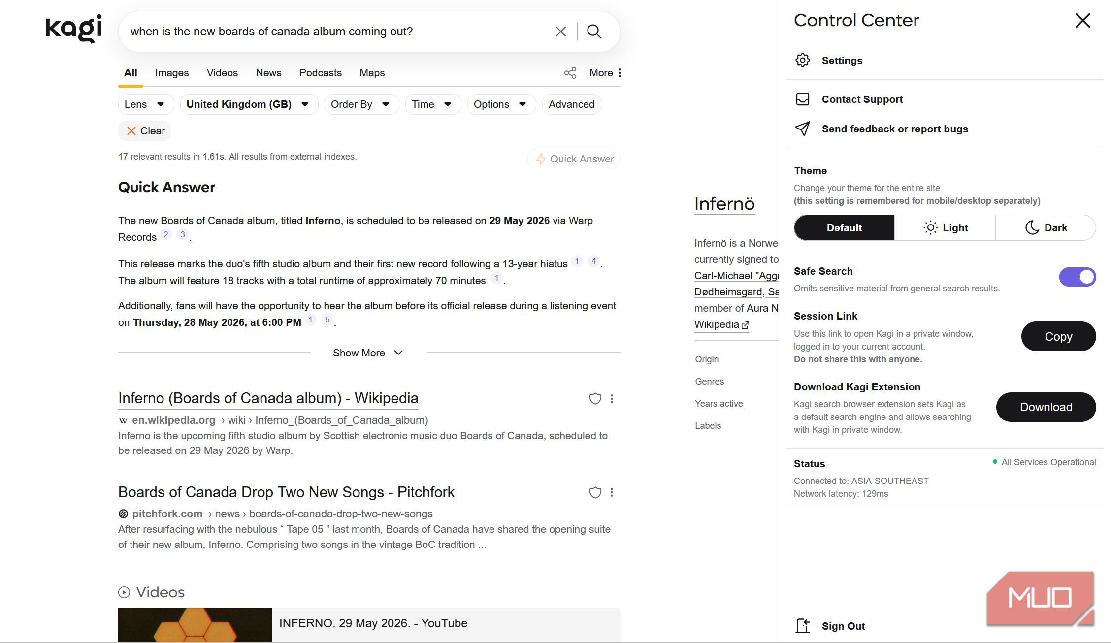
Task: Click the INFERNO YouTube video thumbnail
Action: (195, 624)
